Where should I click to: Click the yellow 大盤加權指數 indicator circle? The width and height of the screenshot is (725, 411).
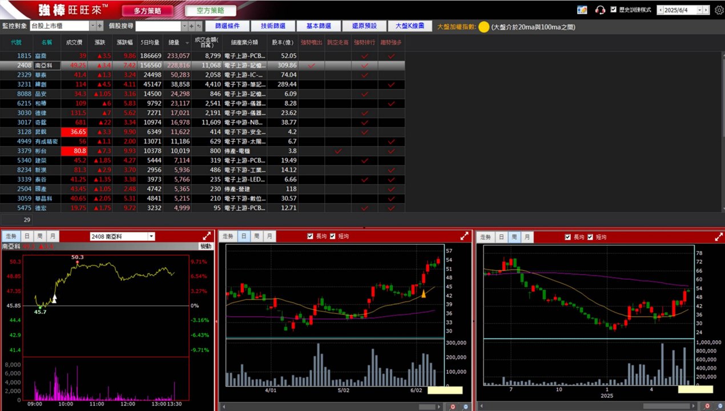coord(484,26)
